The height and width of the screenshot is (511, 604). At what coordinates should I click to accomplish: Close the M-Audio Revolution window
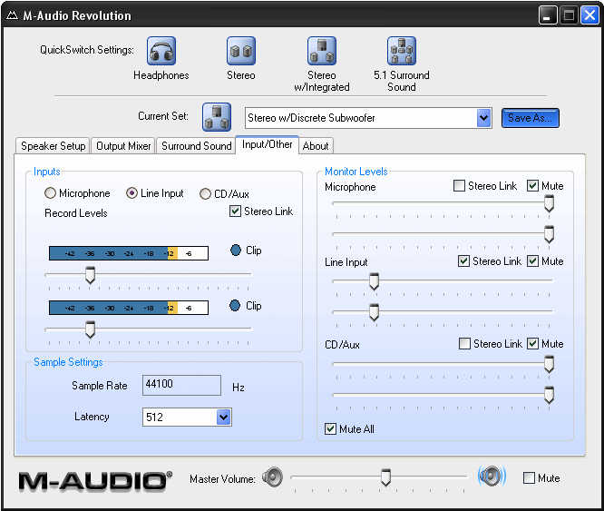(x=589, y=15)
